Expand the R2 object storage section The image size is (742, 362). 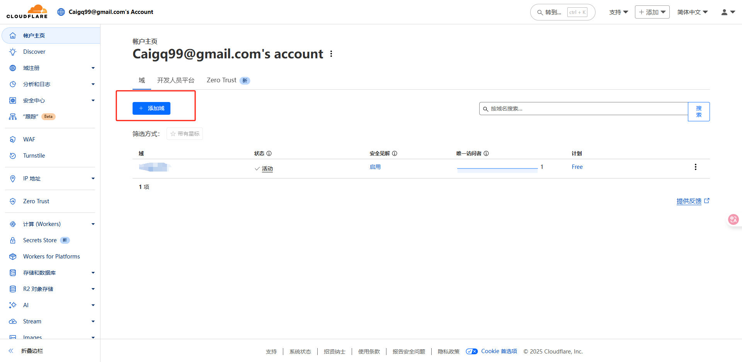[x=93, y=289]
